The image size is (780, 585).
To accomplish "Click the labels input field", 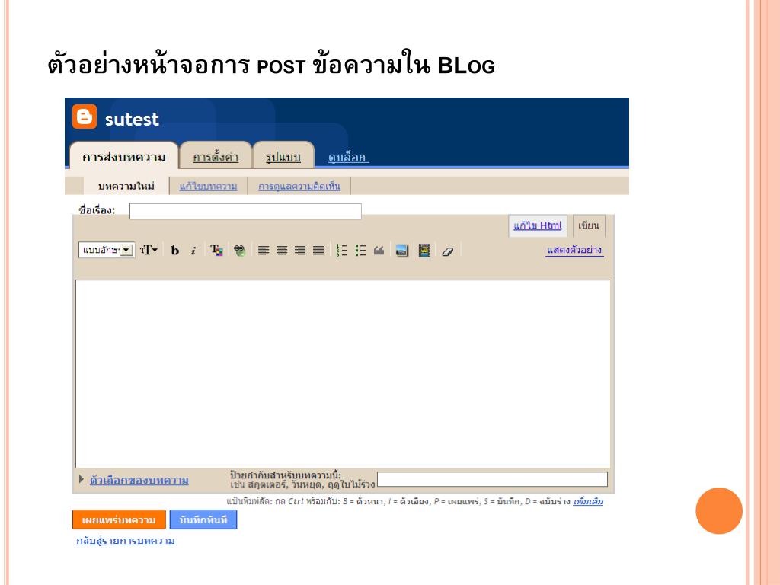I will pyautogui.click(x=493, y=480).
